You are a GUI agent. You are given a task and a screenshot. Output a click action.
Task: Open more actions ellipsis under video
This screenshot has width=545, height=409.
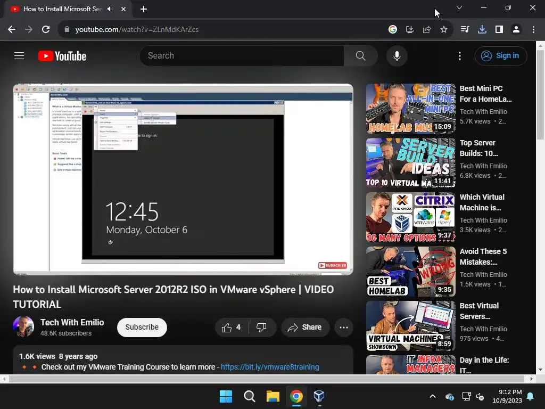[344, 328]
